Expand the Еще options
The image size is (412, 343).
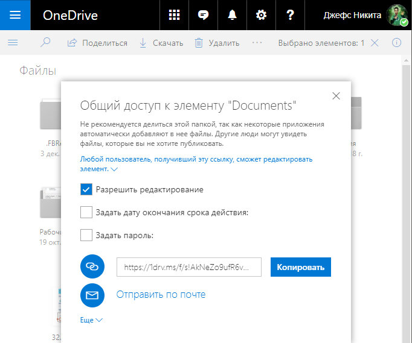point(91,320)
